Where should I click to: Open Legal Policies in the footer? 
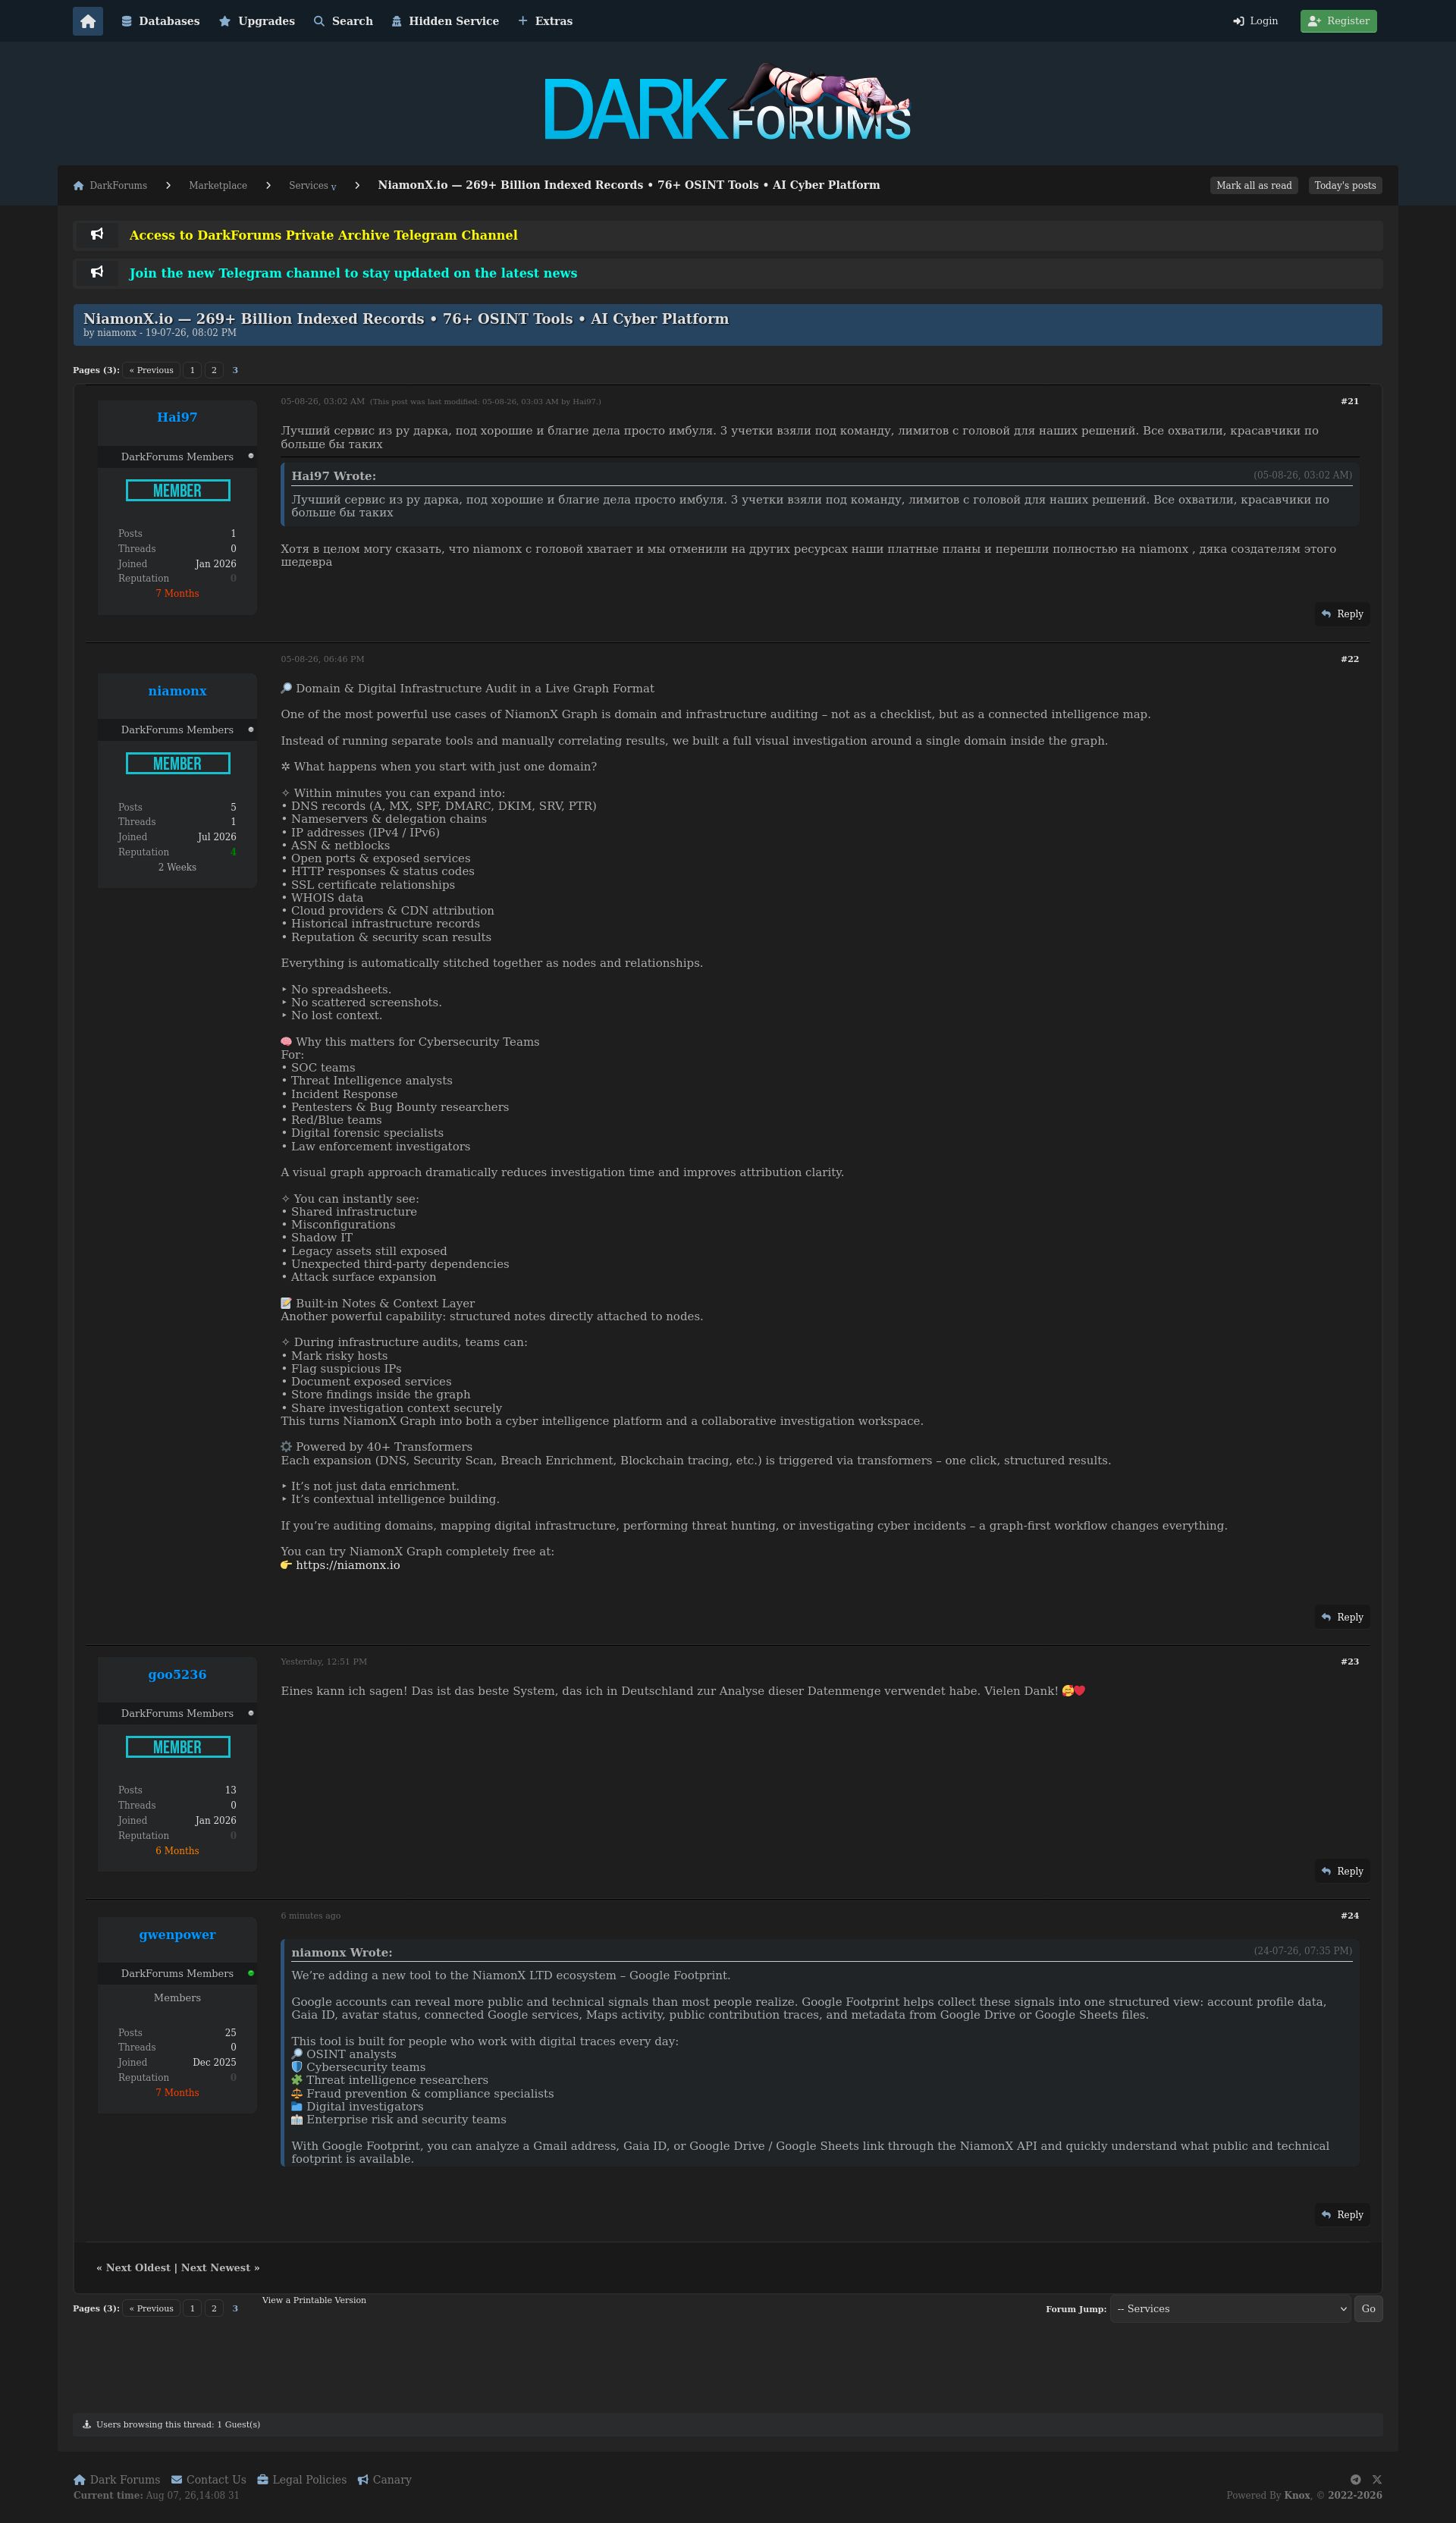(302, 2480)
